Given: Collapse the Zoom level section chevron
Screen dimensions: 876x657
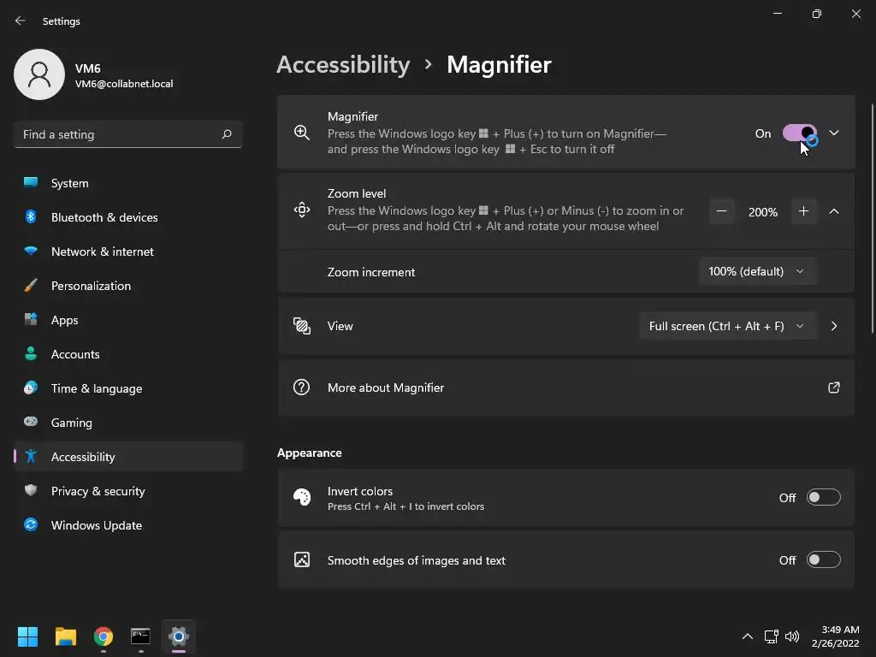Looking at the screenshot, I should (834, 211).
